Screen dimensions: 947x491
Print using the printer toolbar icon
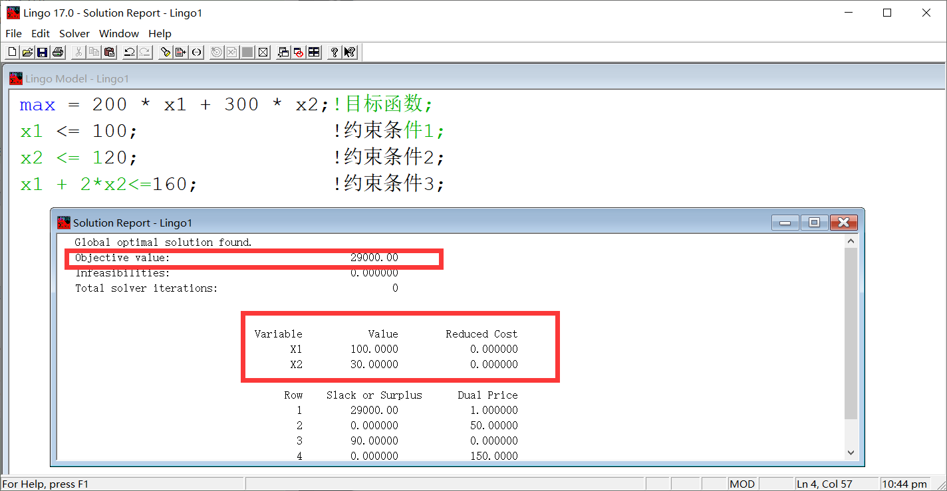pos(58,52)
